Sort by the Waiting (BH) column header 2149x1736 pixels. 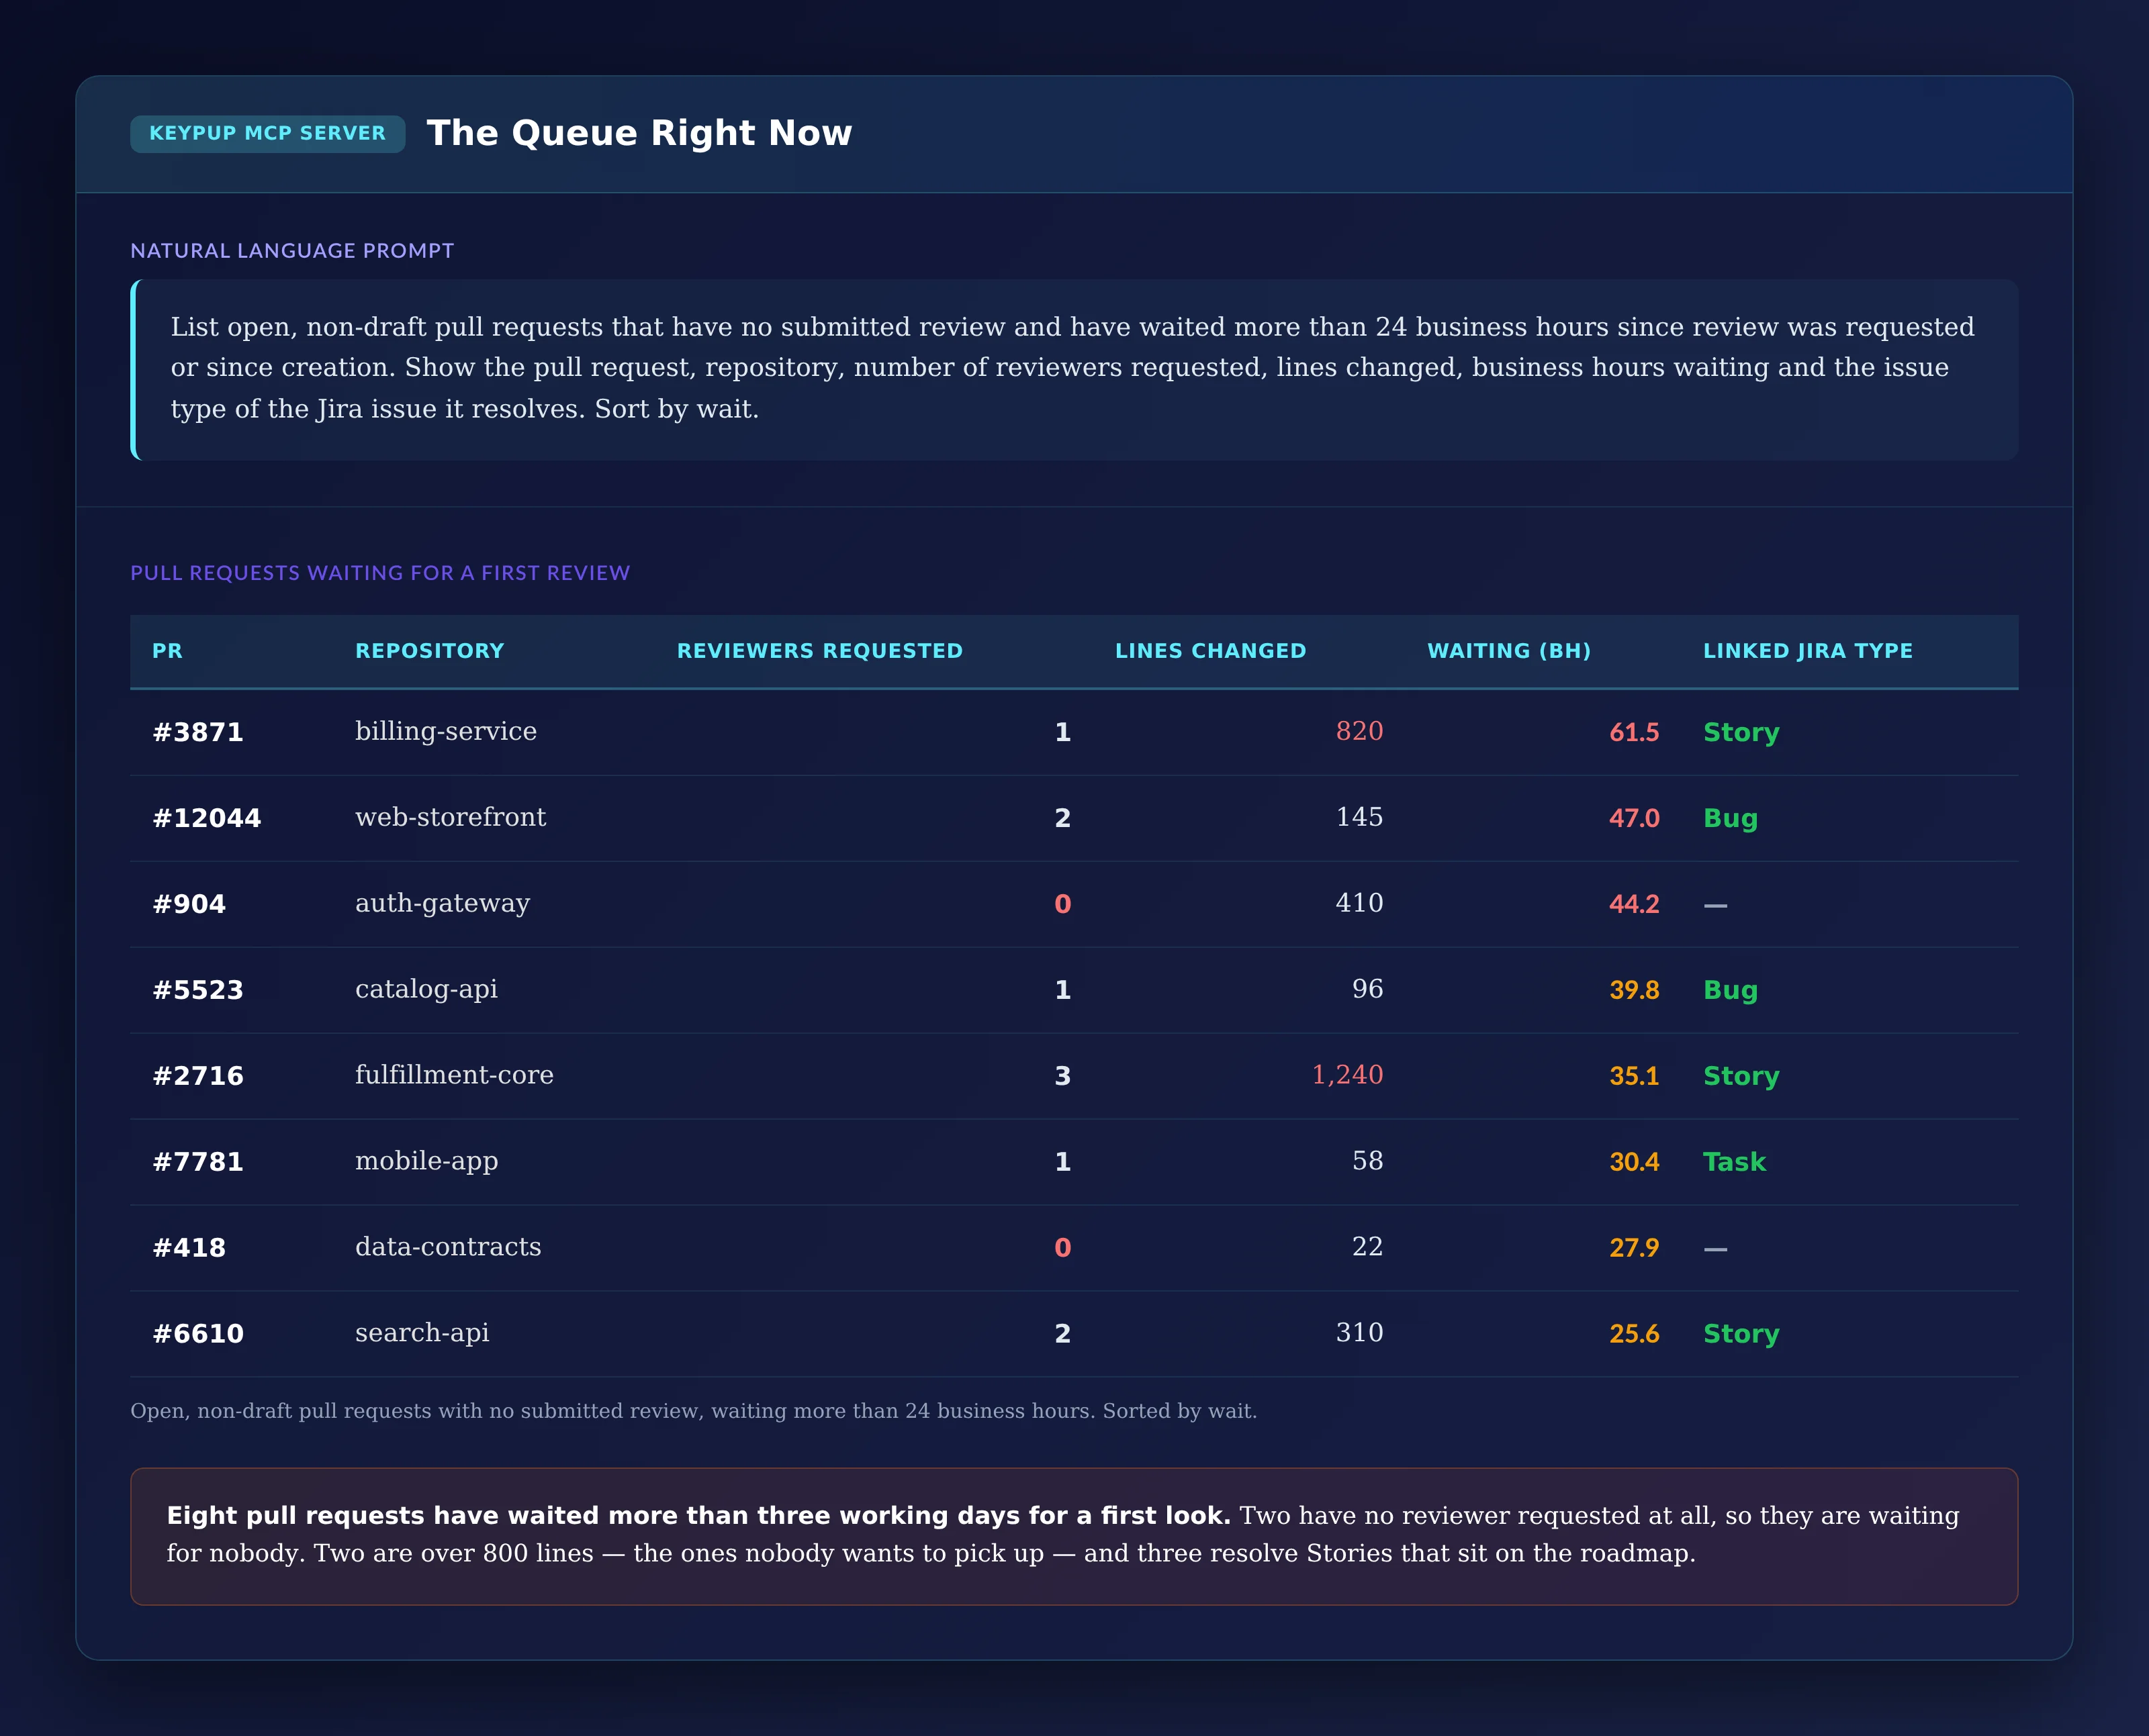click(1509, 651)
